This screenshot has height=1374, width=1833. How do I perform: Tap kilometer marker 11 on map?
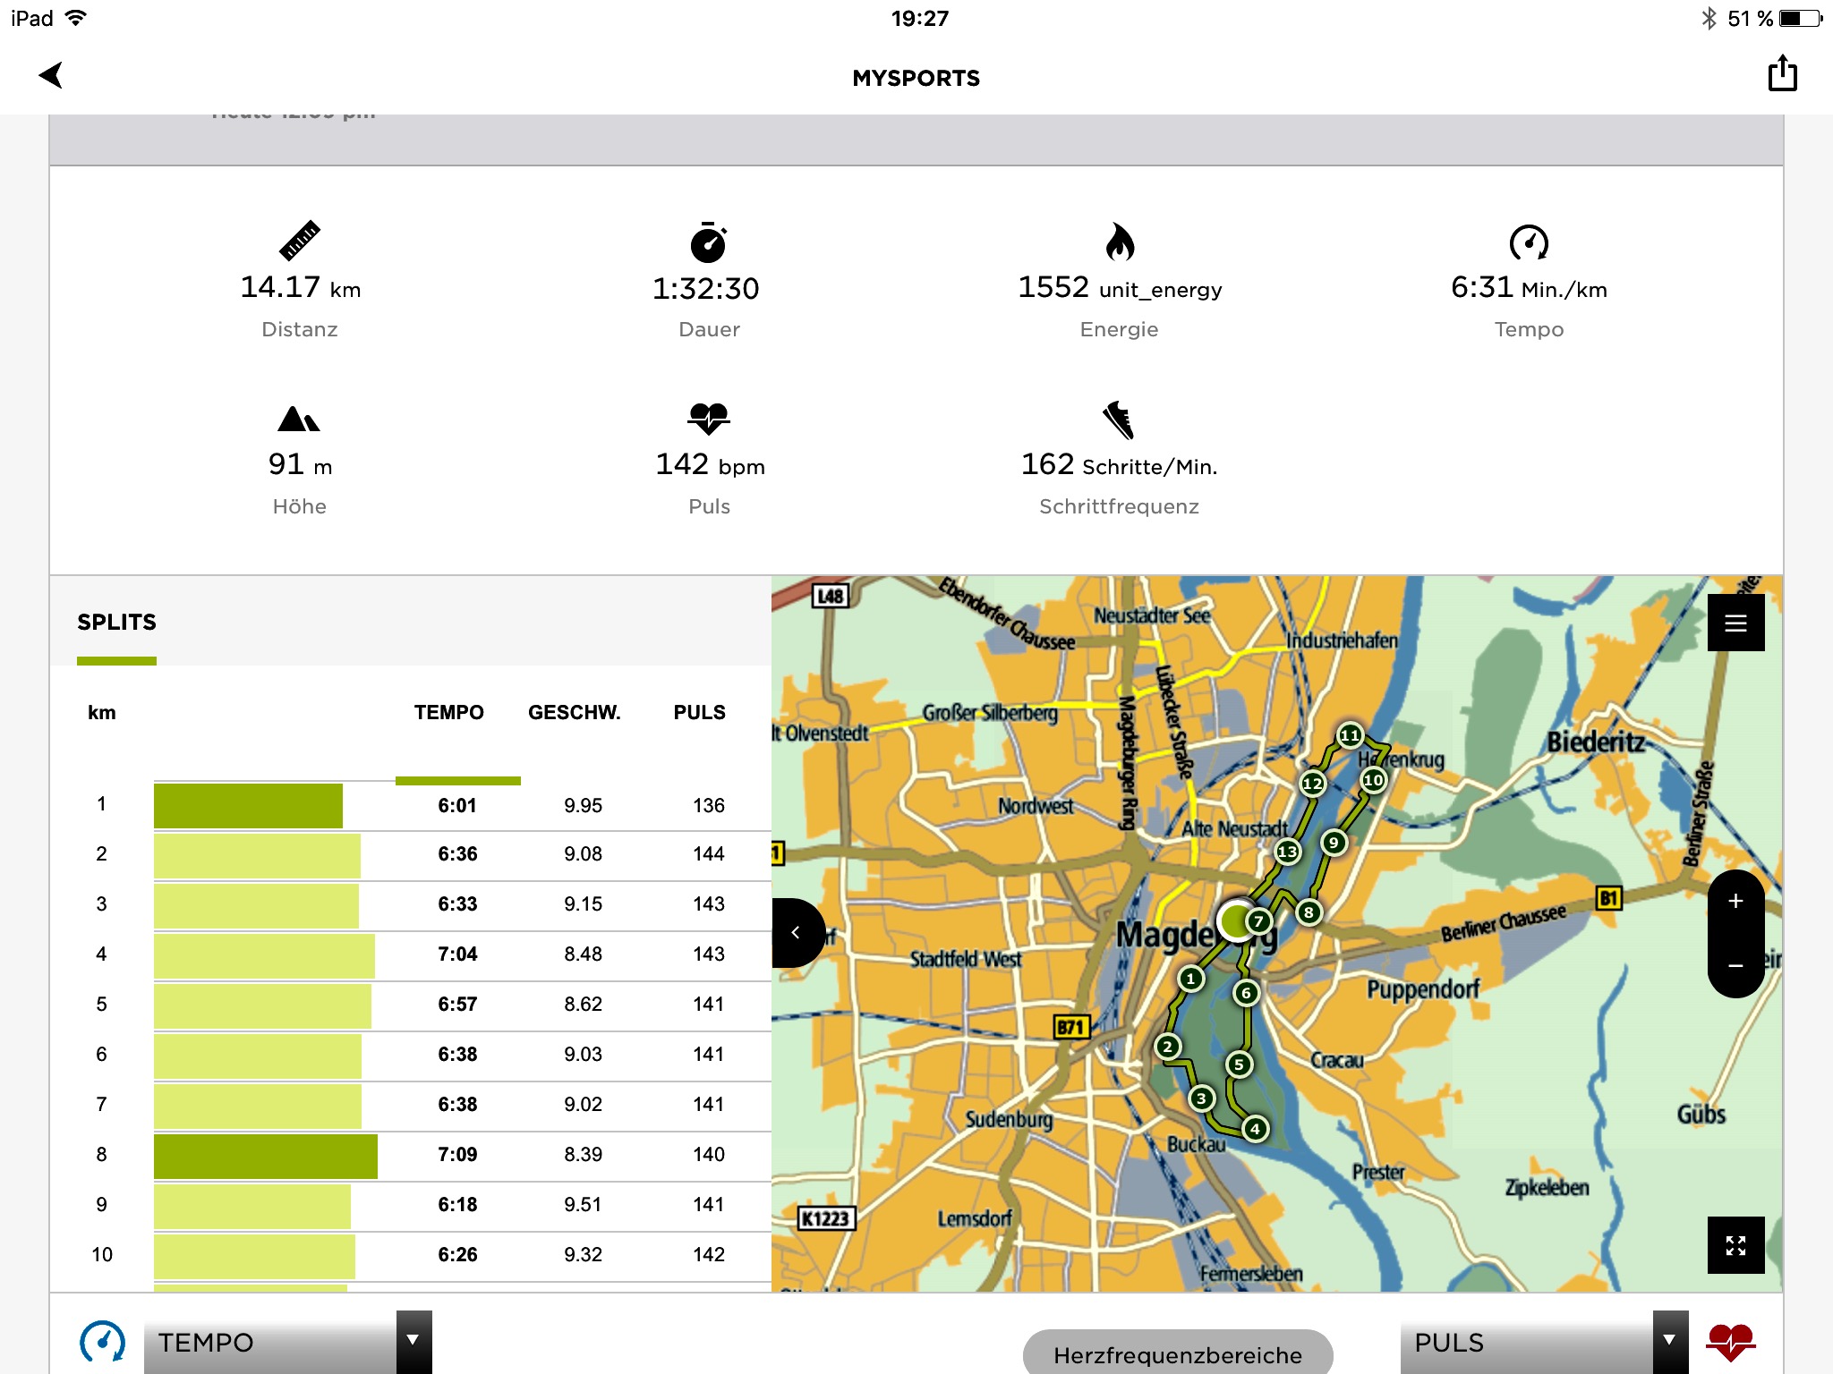[1350, 736]
